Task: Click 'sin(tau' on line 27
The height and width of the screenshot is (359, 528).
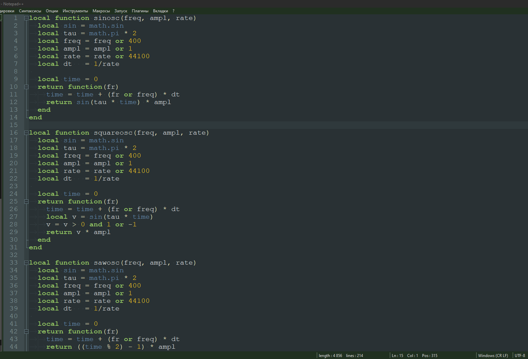Action: click(105, 217)
